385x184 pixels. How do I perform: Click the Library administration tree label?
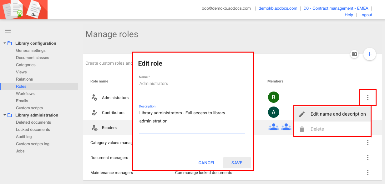tap(37, 115)
